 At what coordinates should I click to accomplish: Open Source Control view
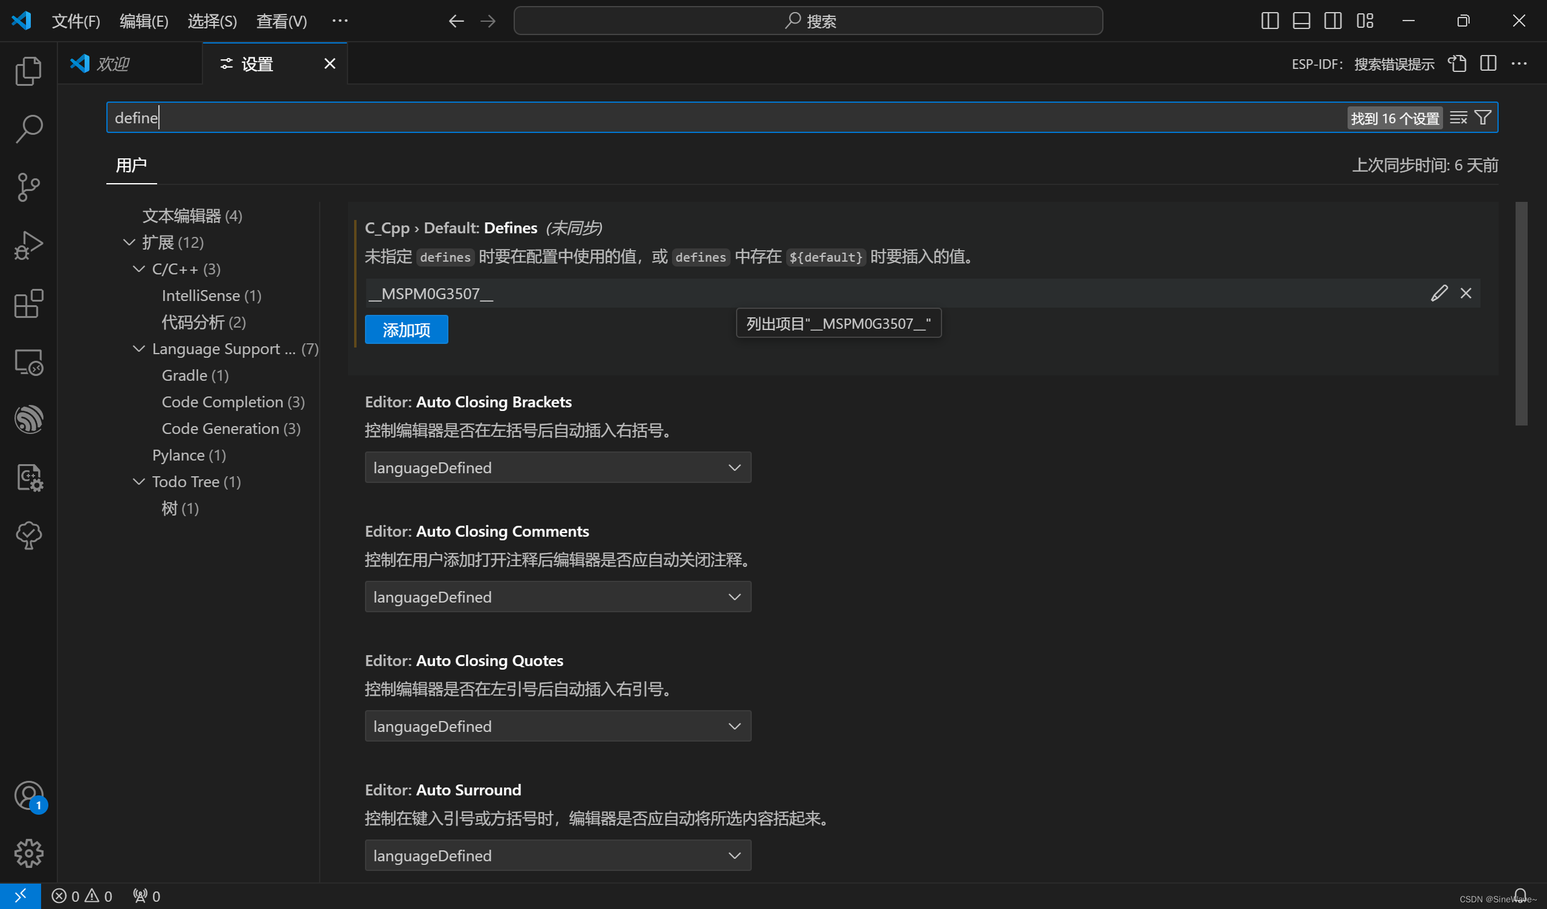click(x=28, y=187)
